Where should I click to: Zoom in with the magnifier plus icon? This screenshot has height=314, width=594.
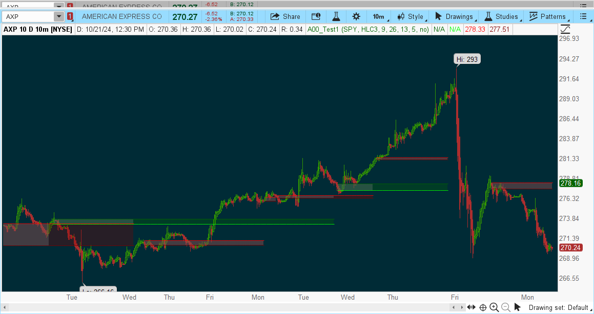pyautogui.click(x=494, y=307)
